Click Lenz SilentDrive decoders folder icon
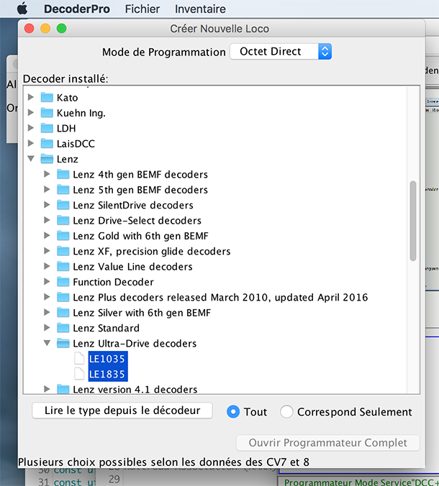 (63, 205)
